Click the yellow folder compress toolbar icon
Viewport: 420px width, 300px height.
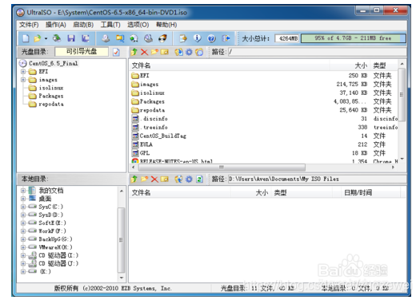120,38
